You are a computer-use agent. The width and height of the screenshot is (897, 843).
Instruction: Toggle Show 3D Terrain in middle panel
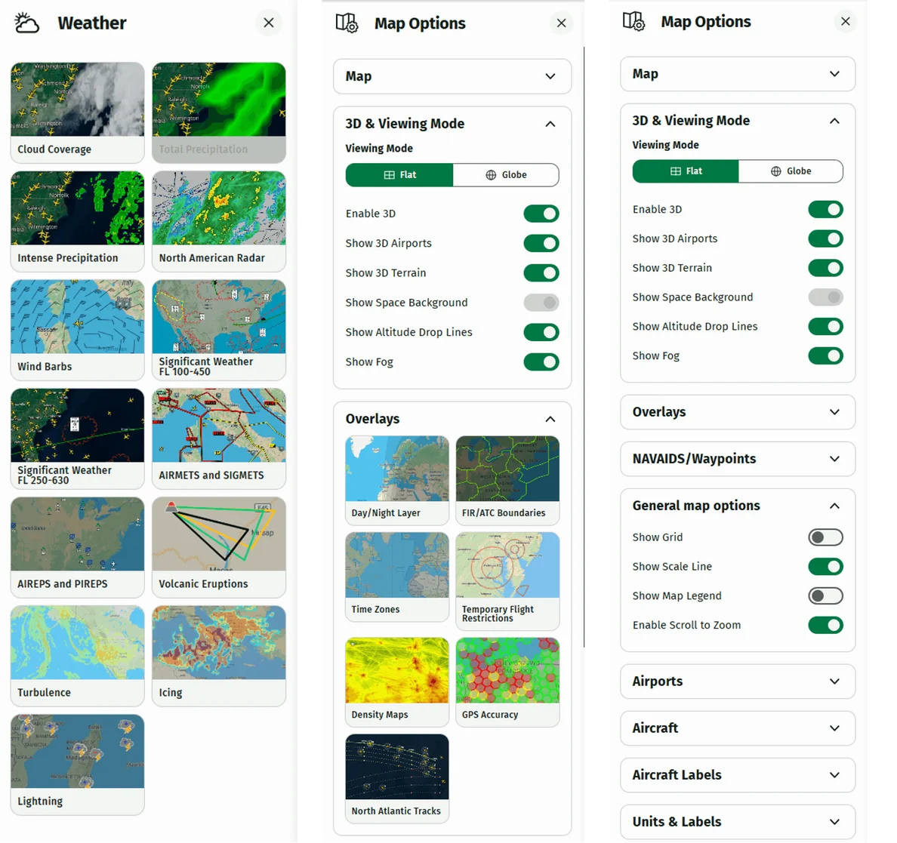[x=541, y=272]
